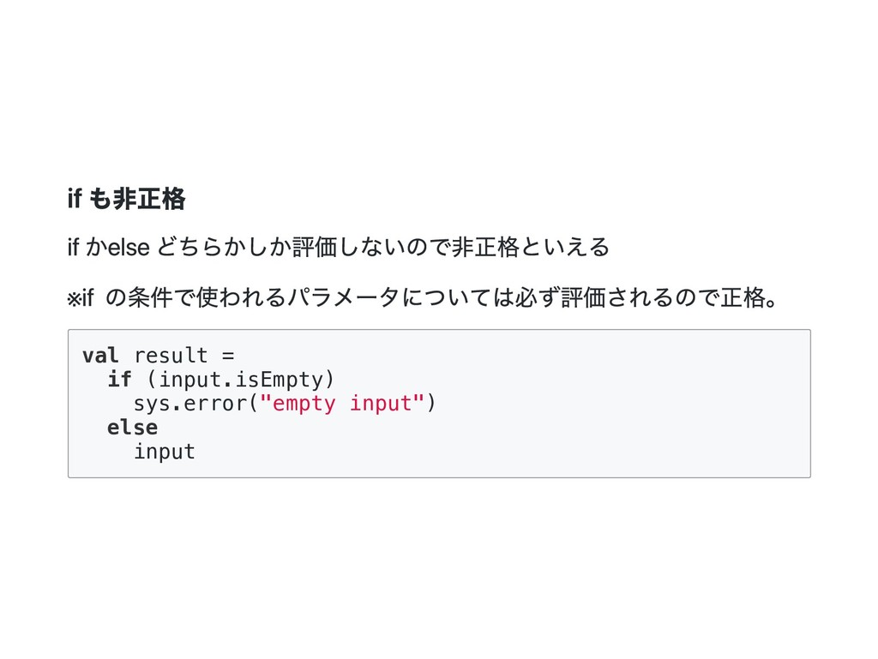This screenshot has width=878, height=659.
Task: Click the paragraph starting with "if かelse"
Action: (x=338, y=249)
